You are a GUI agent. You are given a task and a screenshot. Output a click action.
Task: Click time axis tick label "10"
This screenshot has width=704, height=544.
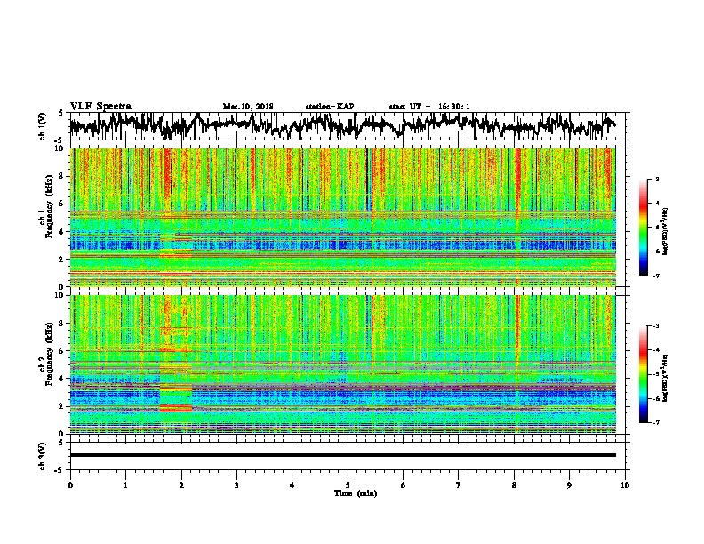click(x=625, y=484)
